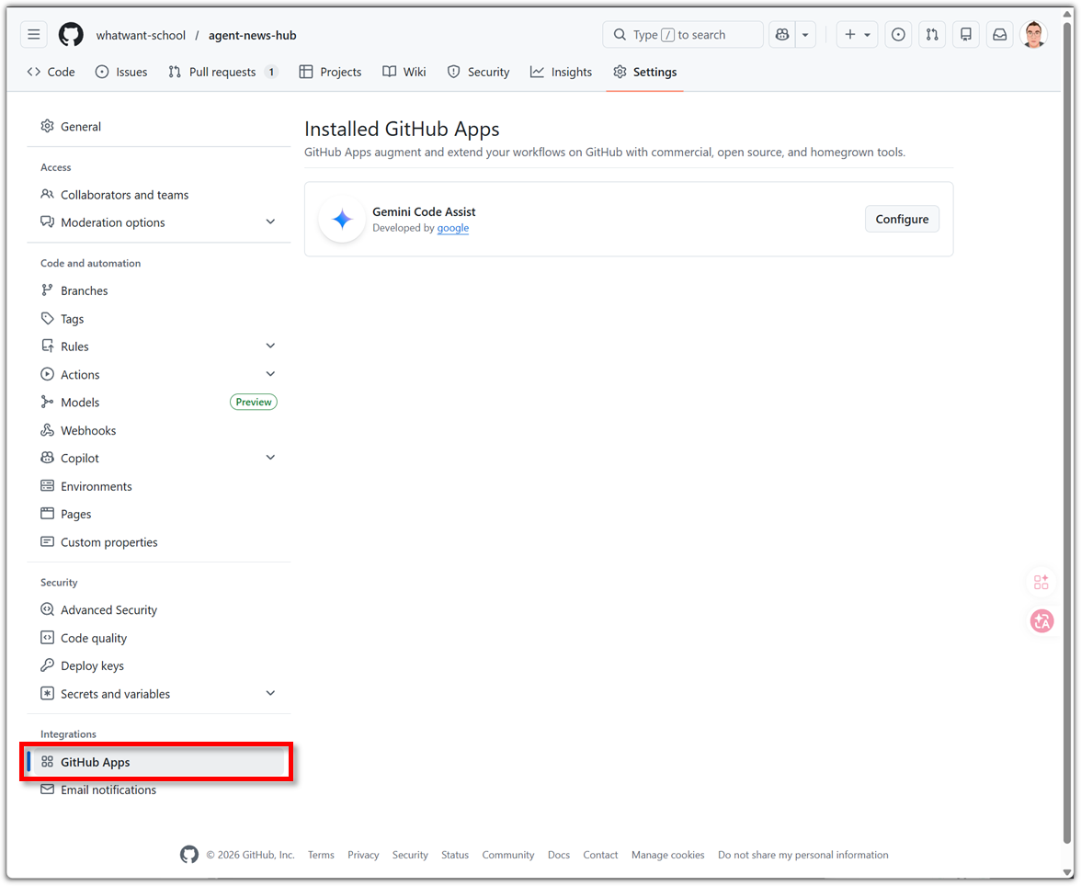
Task: Open General settings in sidebar
Action: tap(158, 126)
